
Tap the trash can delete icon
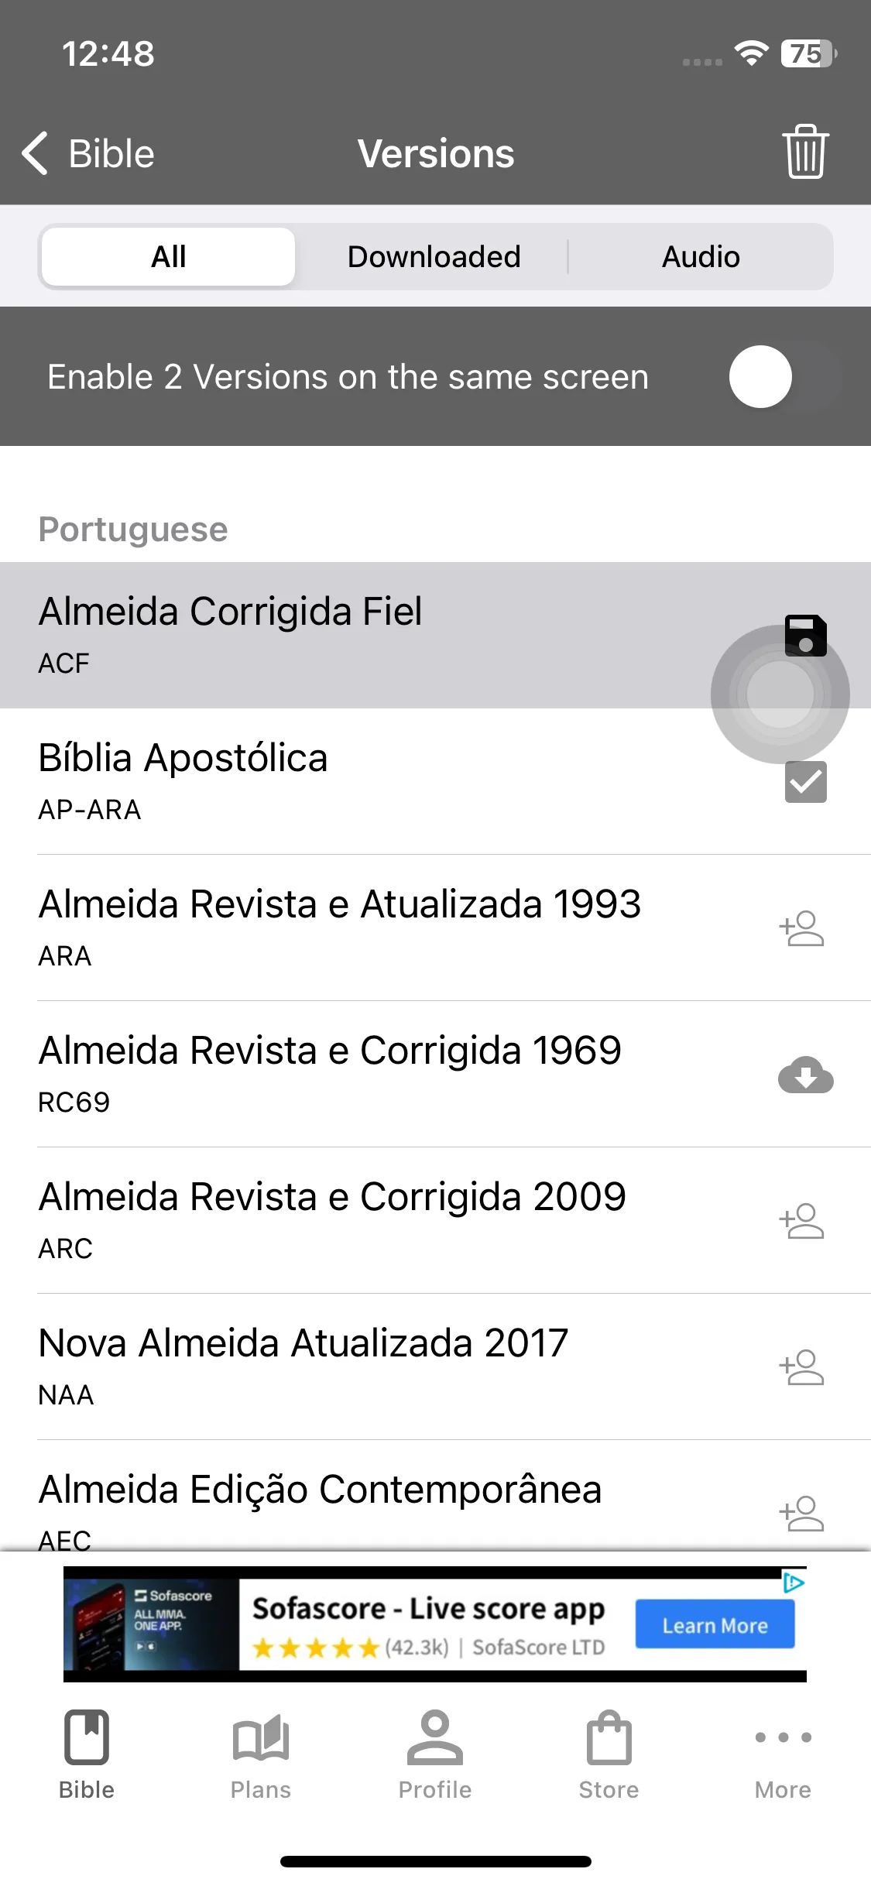(805, 152)
